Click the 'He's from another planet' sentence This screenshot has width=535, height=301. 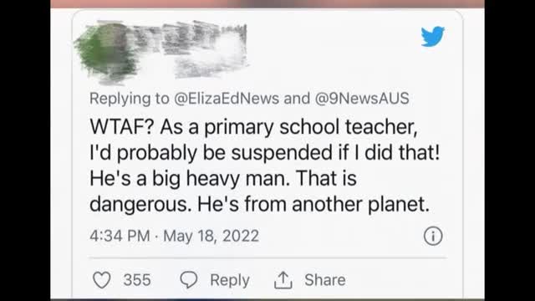tap(313, 204)
